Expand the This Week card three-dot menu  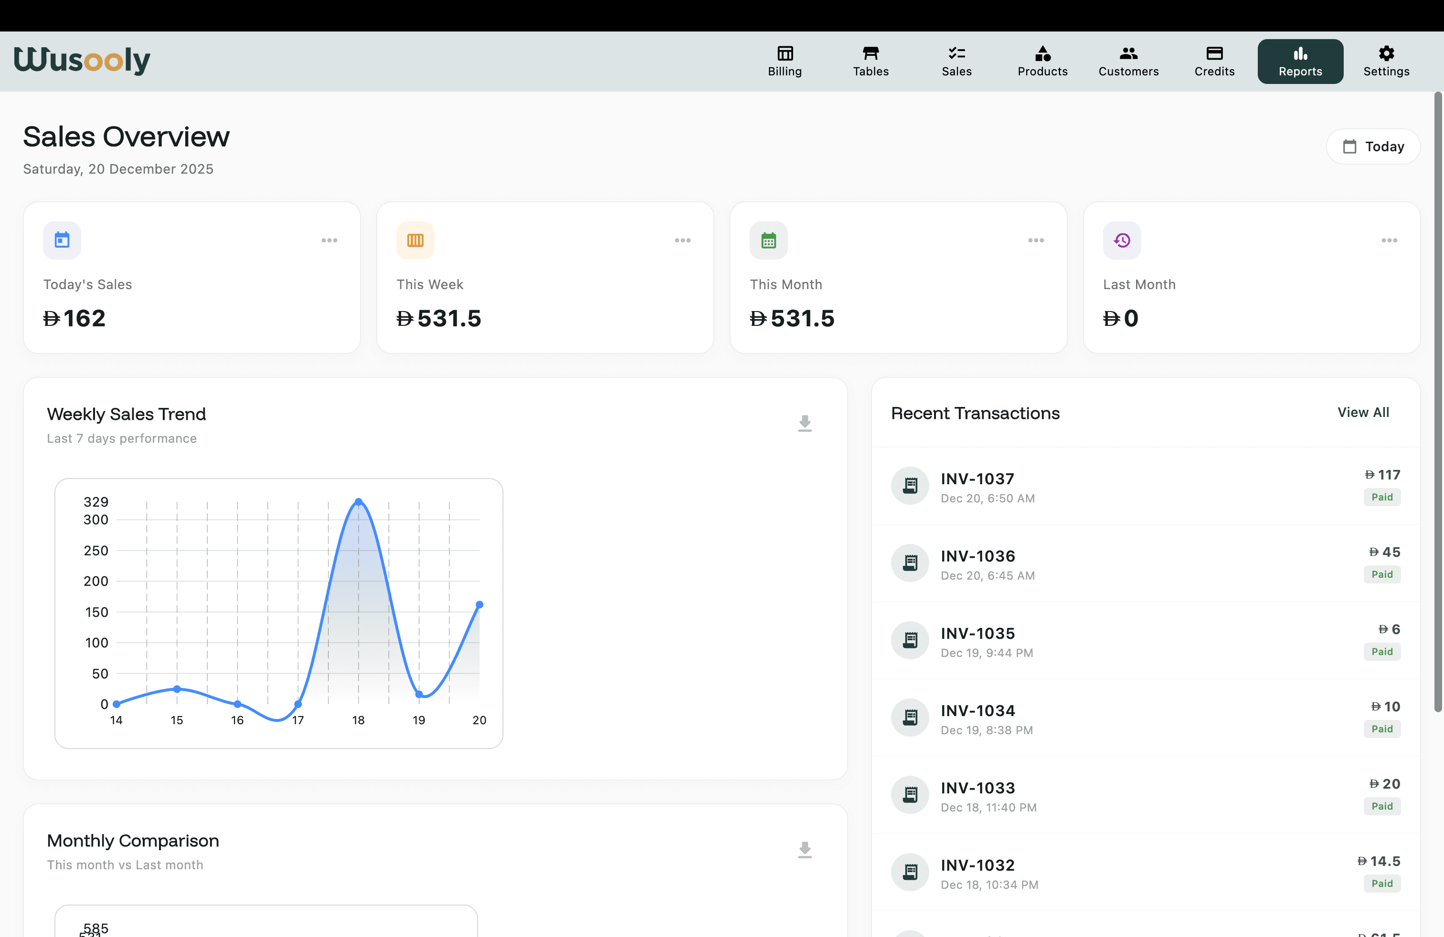coord(682,240)
